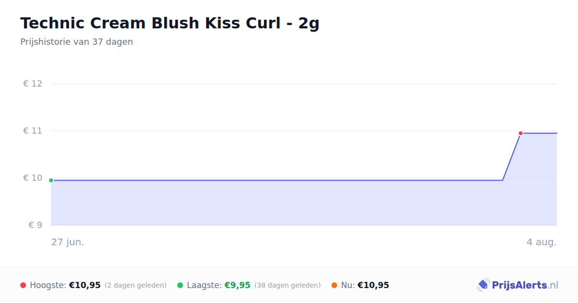Click the Nu €10,95 current price
Image resolution: width=578 pixels, height=303 pixels.
coord(373,285)
